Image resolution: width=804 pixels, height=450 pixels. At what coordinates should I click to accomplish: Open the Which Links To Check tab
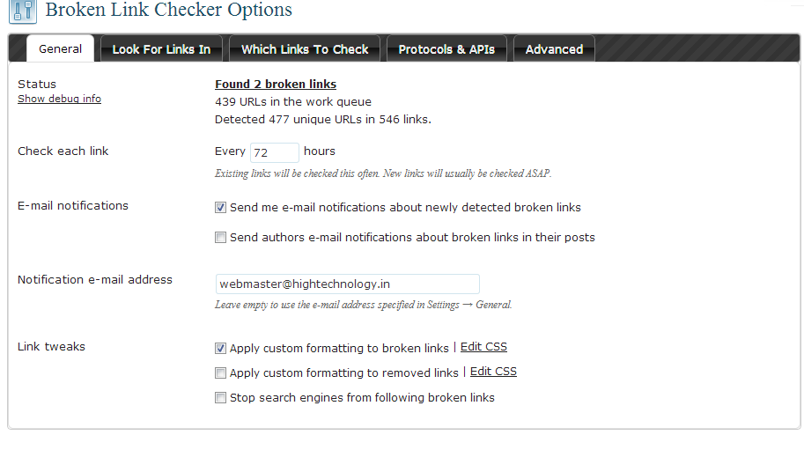coord(305,49)
